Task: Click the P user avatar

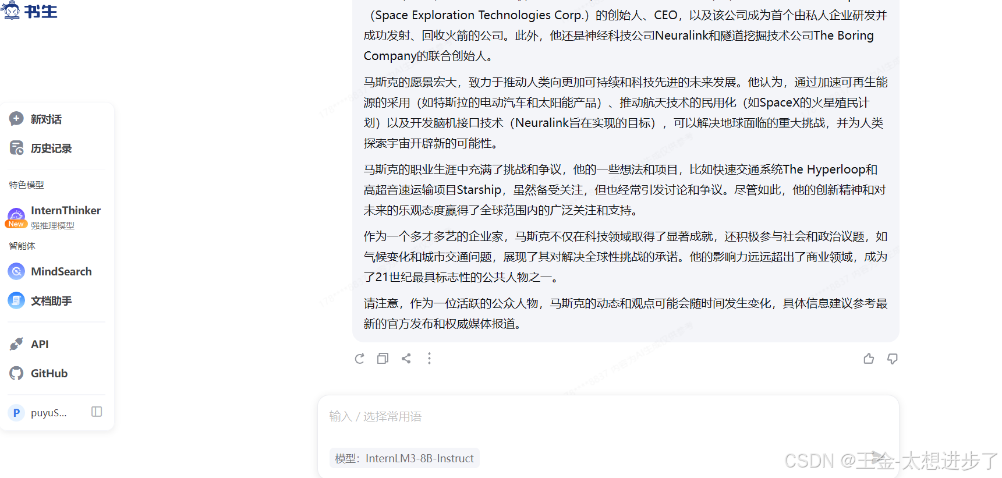Action: tap(16, 413)
